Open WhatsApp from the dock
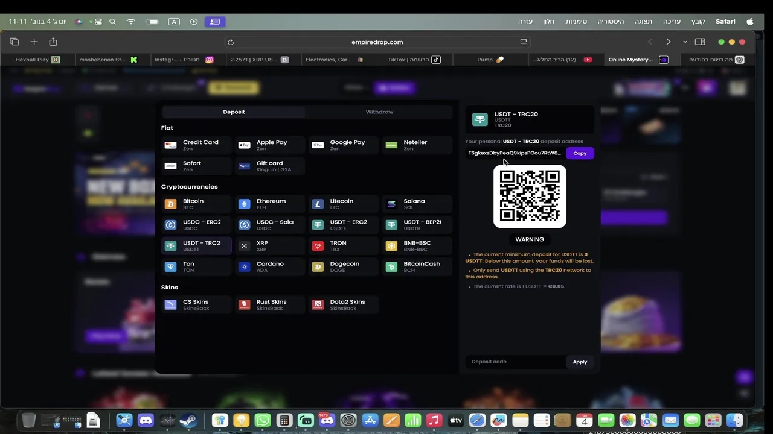 (x=263, y=420)
